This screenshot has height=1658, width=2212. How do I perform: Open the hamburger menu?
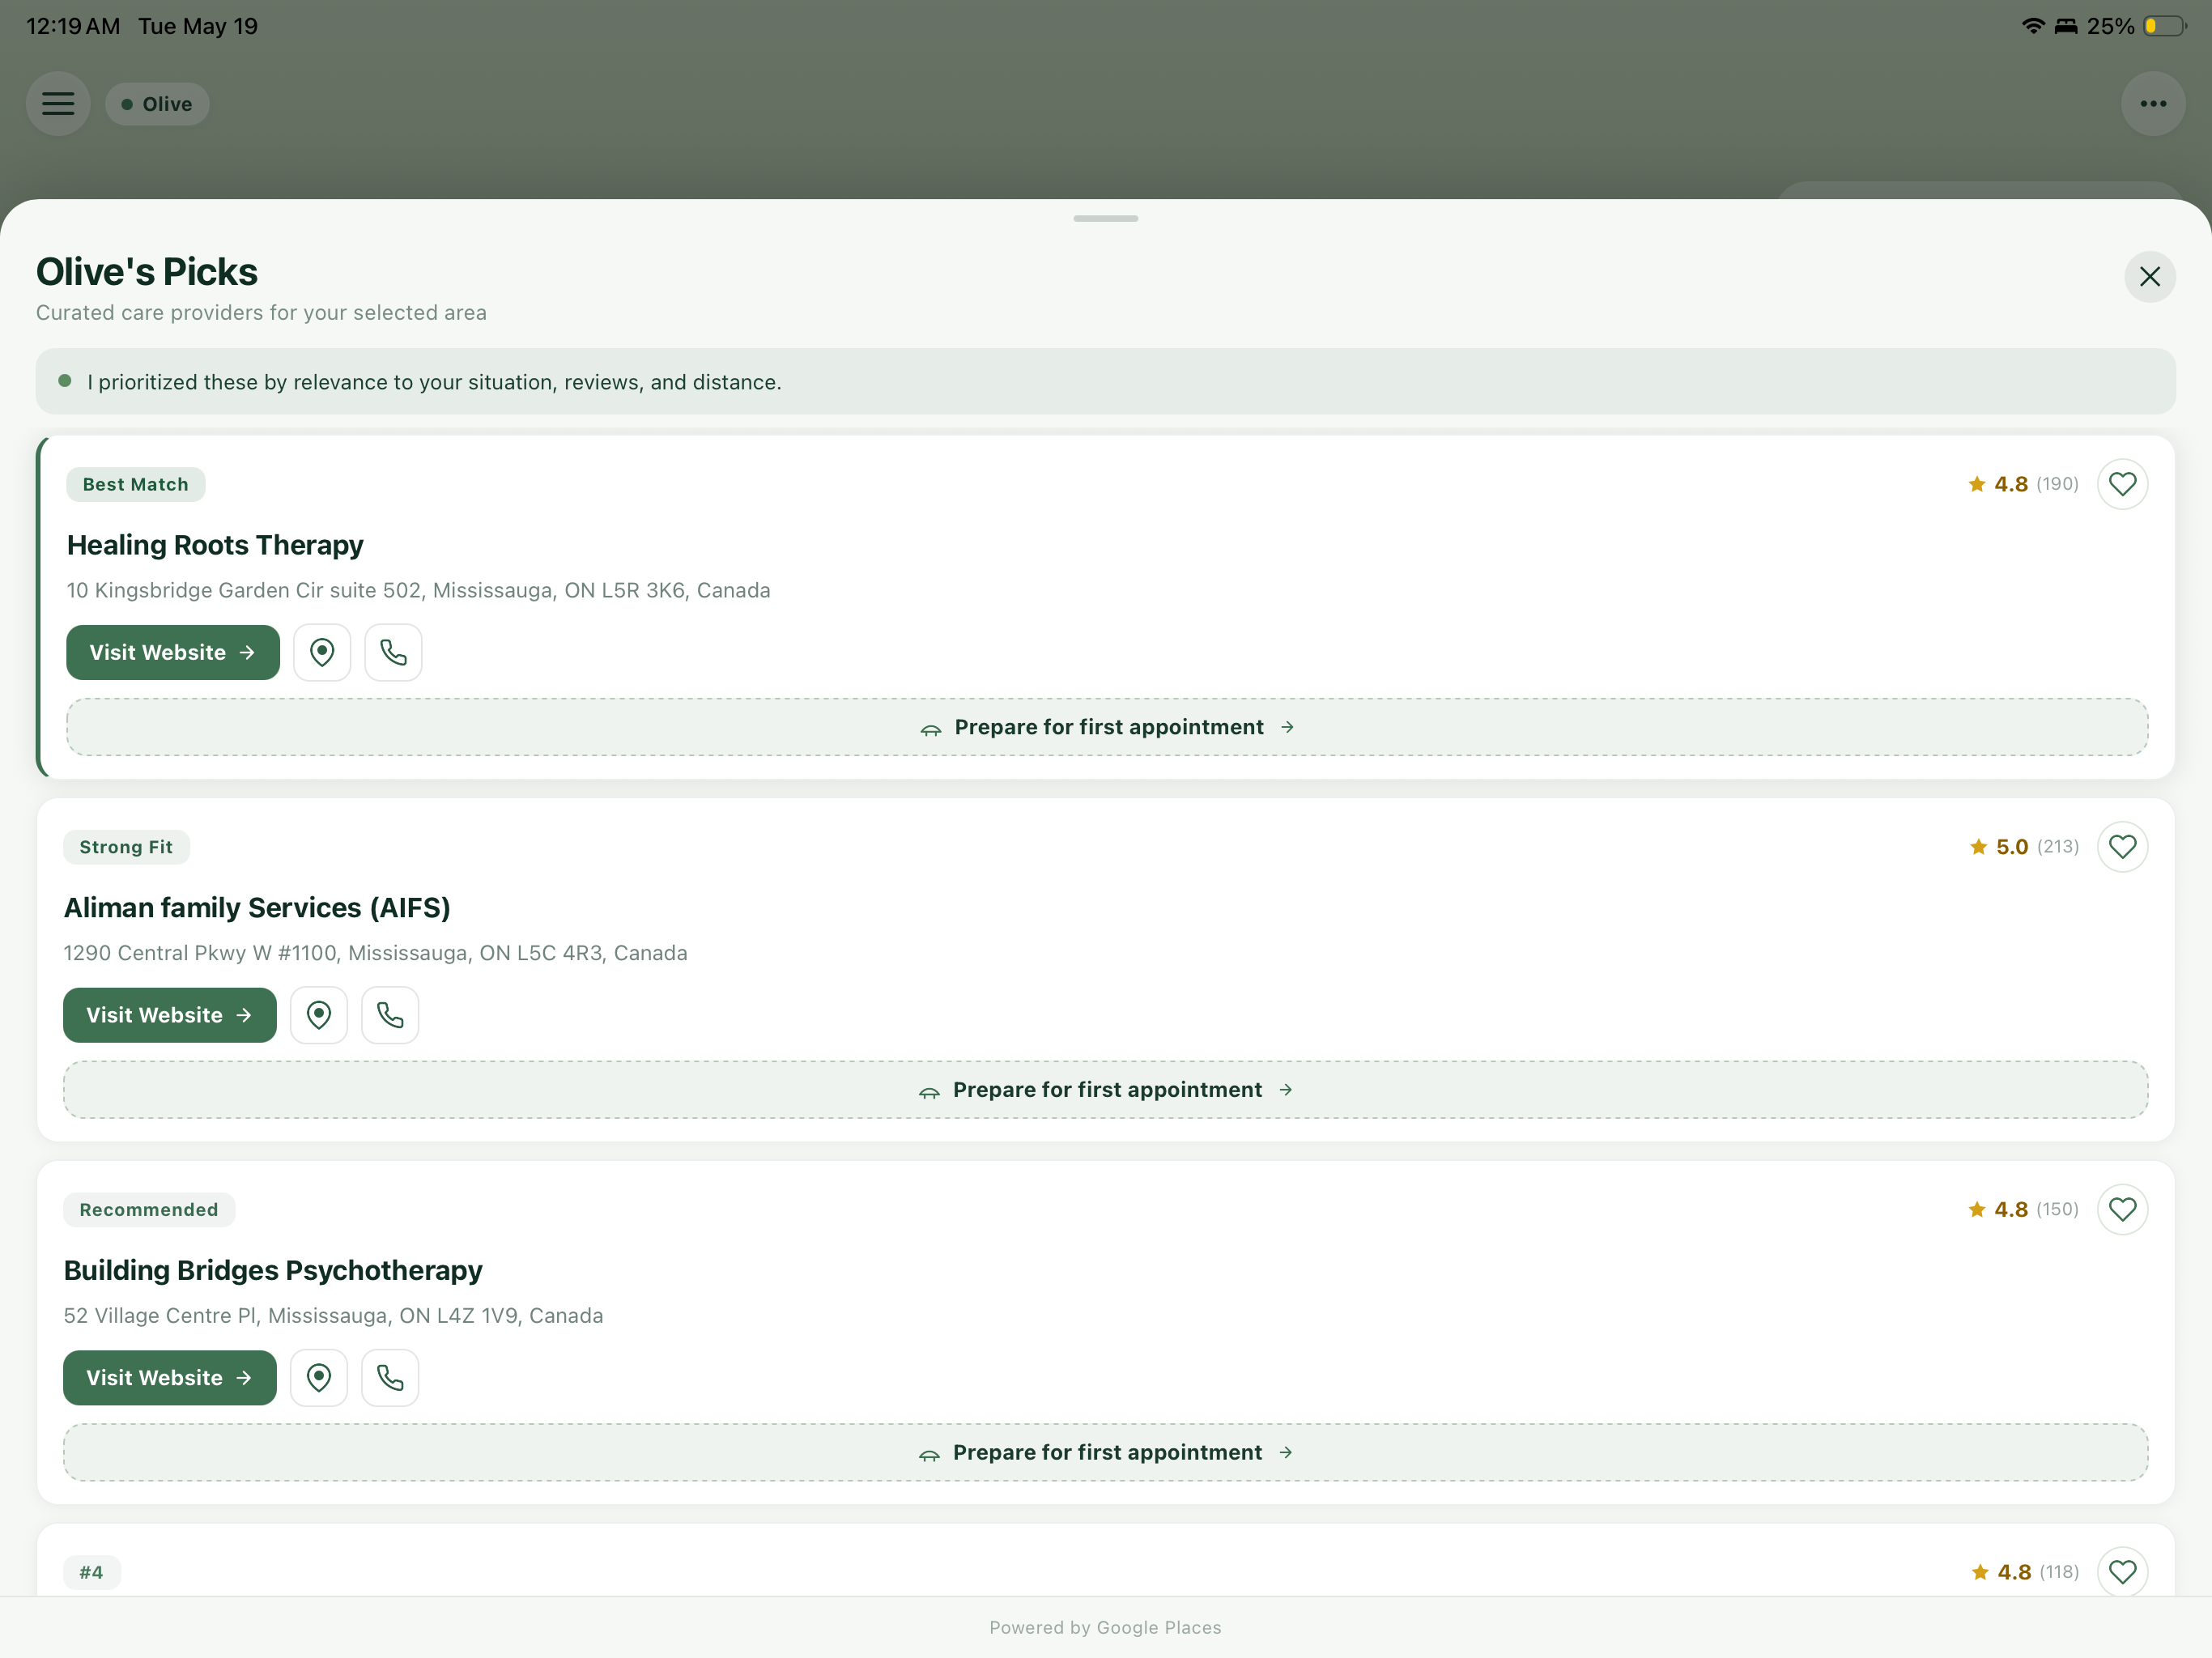pyautogui.click(x=58, y=104)
